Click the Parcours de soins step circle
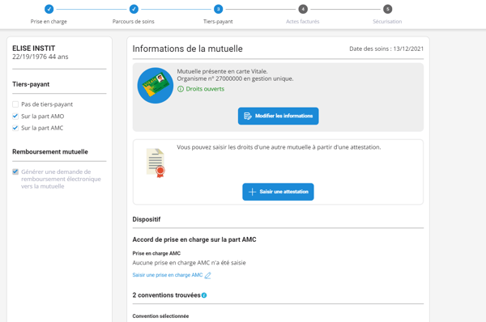Viewport: 486px width, 322px height. pyautogui.click(x=134, y=9)
